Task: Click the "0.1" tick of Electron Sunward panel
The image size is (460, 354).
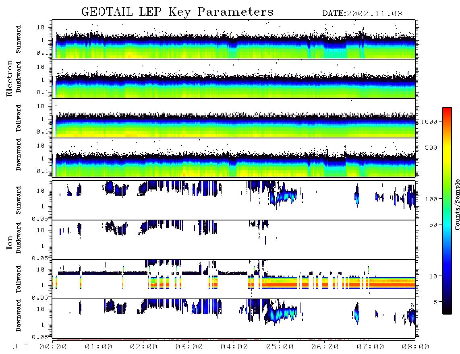Action: pyautogui.click(x=42, y=52)
